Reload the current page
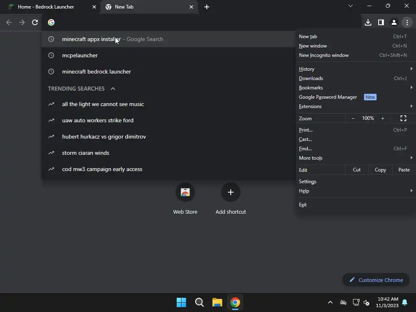This screenshot has width=416, height=312. 35,22
